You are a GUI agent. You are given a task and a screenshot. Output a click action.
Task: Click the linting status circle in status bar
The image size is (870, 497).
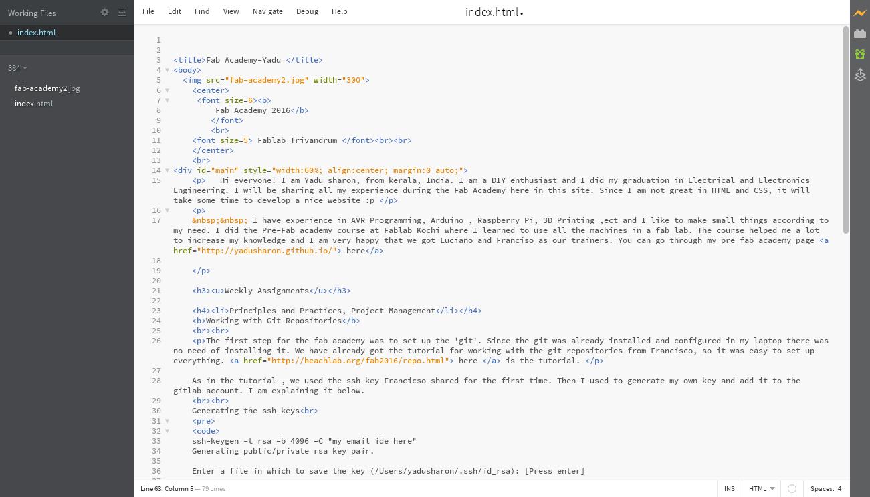(x=792, y=488)
